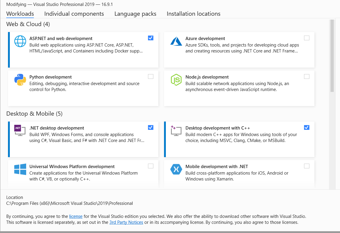The height and width of the screenshot is (233, 340).
Task: Enable the Azure development workload checkbox
Action: 307,38
